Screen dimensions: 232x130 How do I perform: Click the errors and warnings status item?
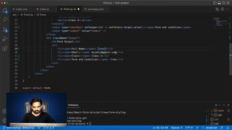49,127
